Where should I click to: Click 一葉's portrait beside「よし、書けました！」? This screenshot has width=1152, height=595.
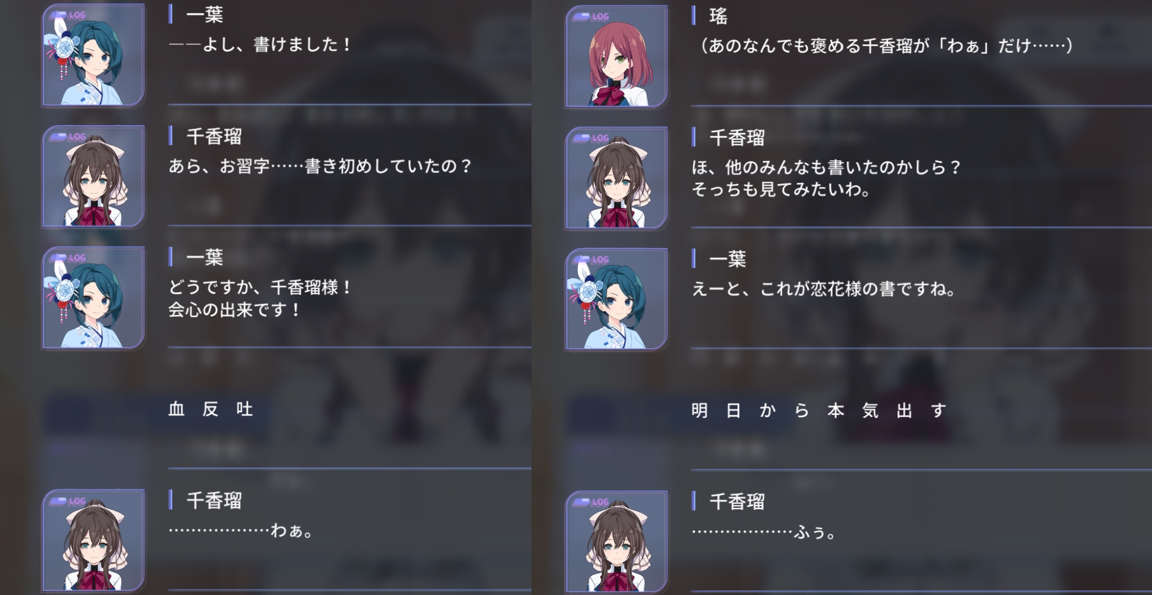(93, 55)
